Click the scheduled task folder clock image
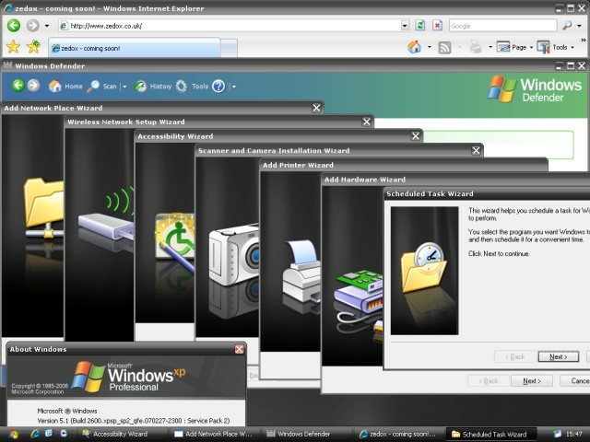The width and height of the screenshot is (590, 442). (424, 271)
